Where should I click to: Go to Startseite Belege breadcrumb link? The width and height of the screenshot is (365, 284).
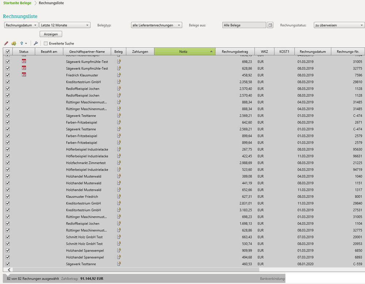(17, 3)
